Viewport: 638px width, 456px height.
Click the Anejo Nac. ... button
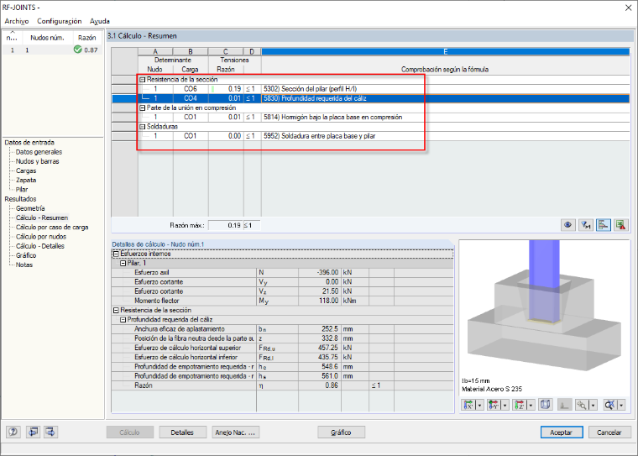(x=236, y=432)
